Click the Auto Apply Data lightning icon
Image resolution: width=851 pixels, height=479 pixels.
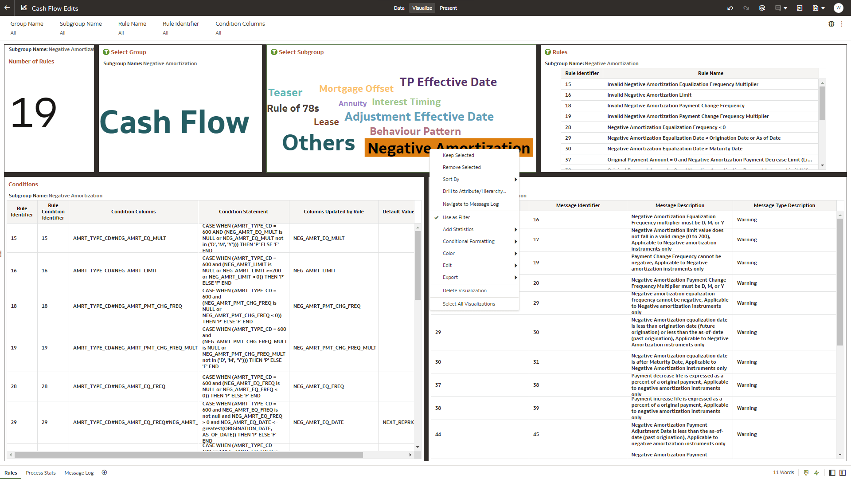click(x=817, y=472)
